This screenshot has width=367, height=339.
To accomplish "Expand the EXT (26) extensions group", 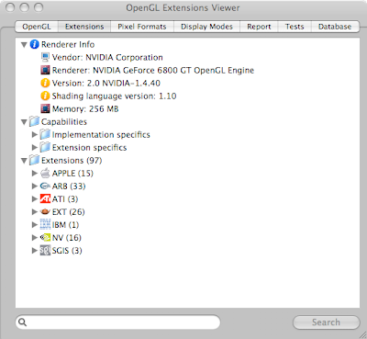I will tap(35, 211).
